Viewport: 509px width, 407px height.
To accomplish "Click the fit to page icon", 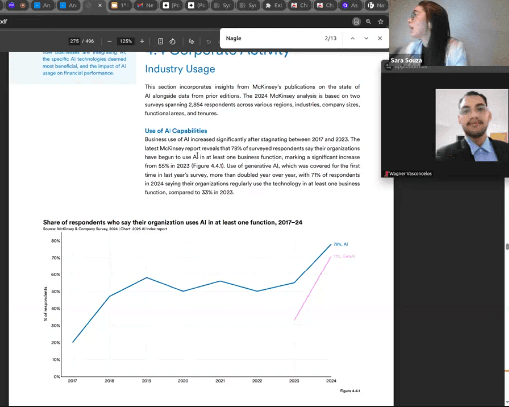I will tap(160, 41).
